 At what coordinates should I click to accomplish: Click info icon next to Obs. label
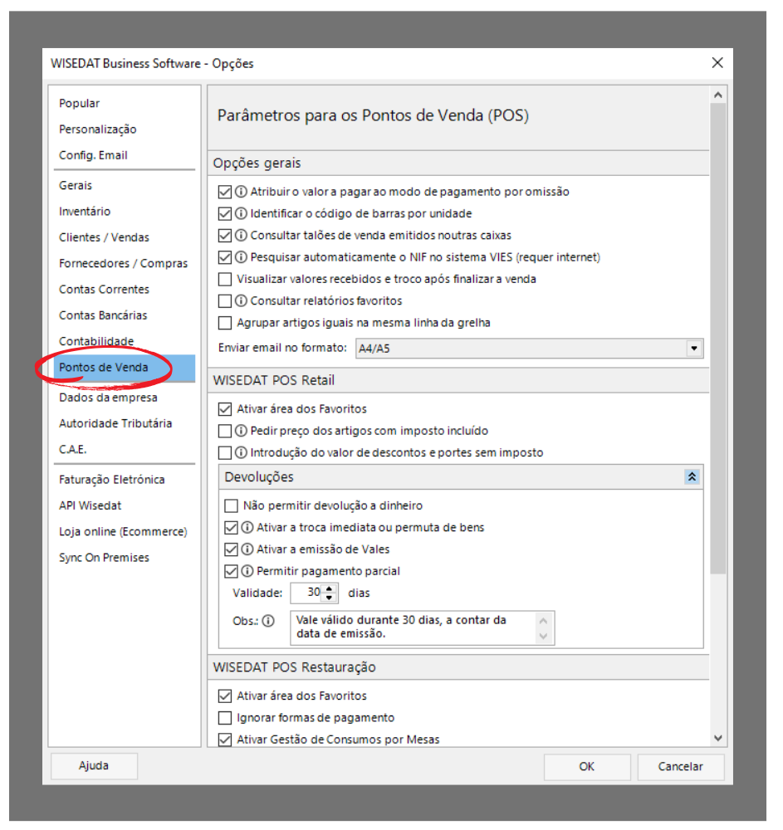(x=268, y=621)
